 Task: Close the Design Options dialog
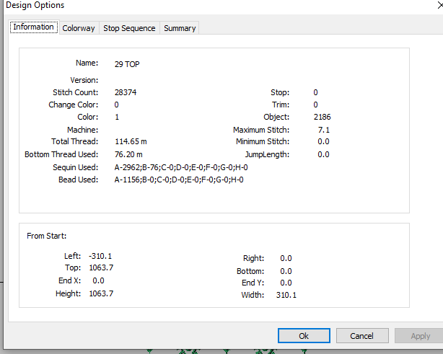(439, 5)
